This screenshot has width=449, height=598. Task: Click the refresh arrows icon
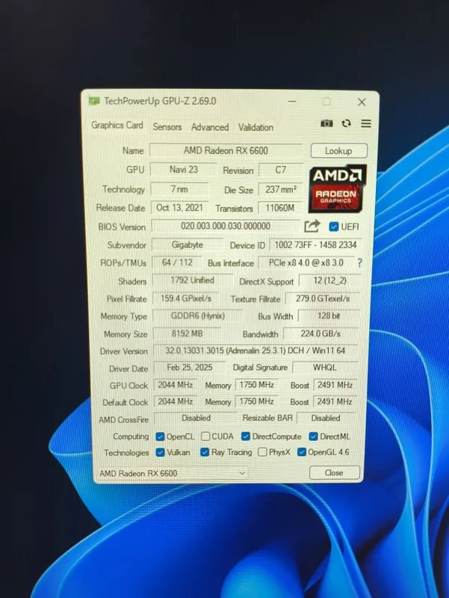pos(346,123)
